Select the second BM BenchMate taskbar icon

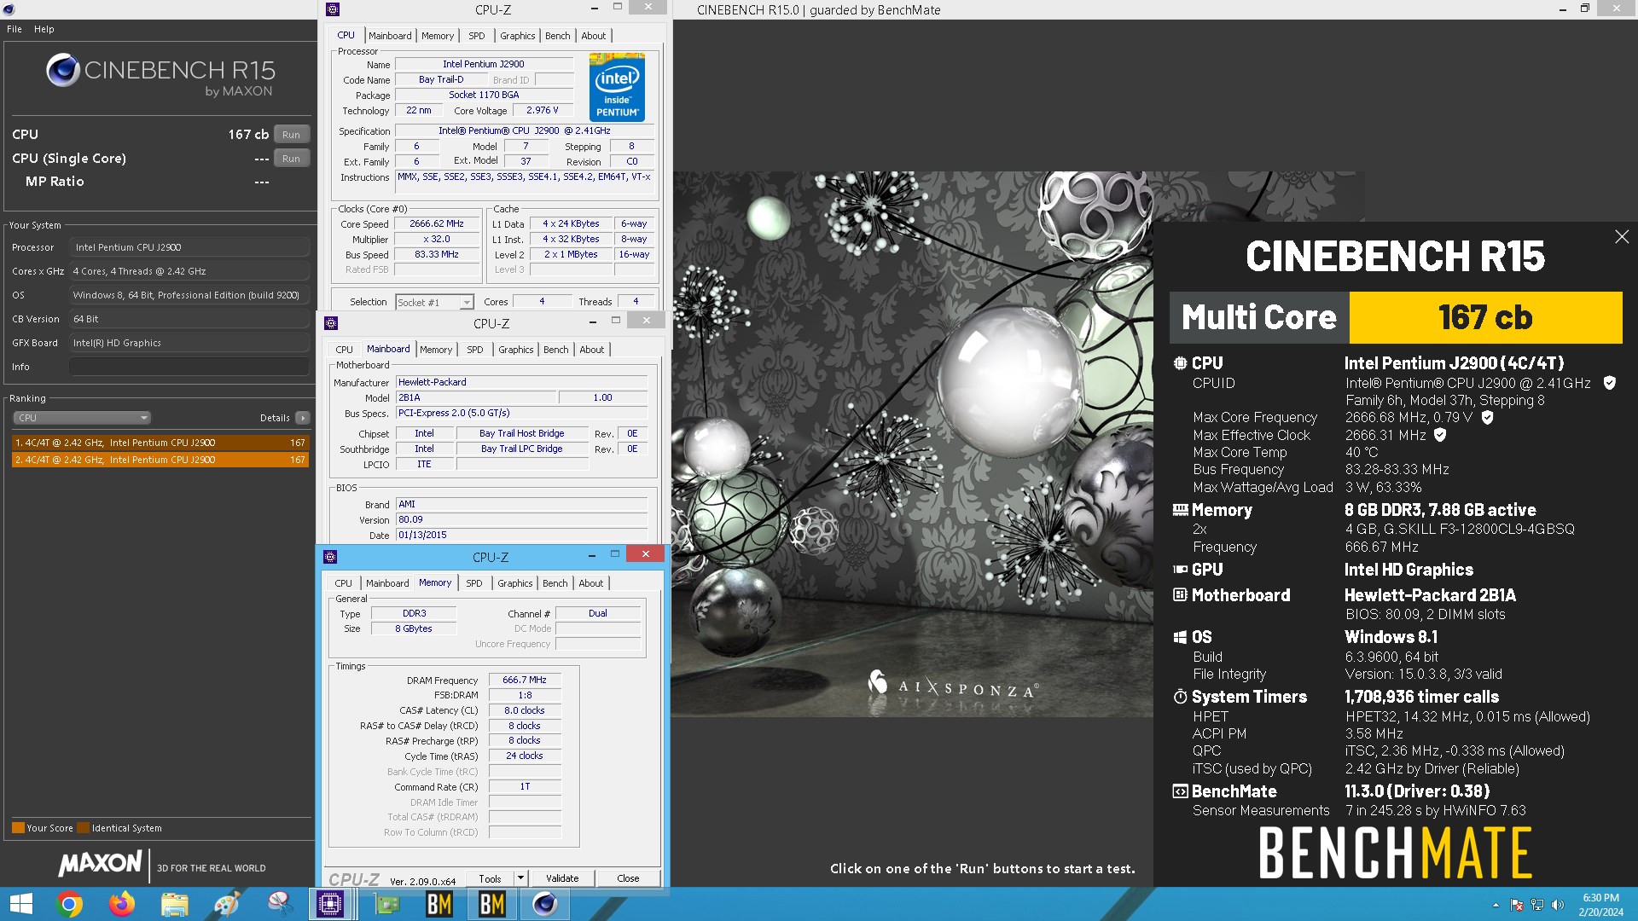[x=492, y=904]
